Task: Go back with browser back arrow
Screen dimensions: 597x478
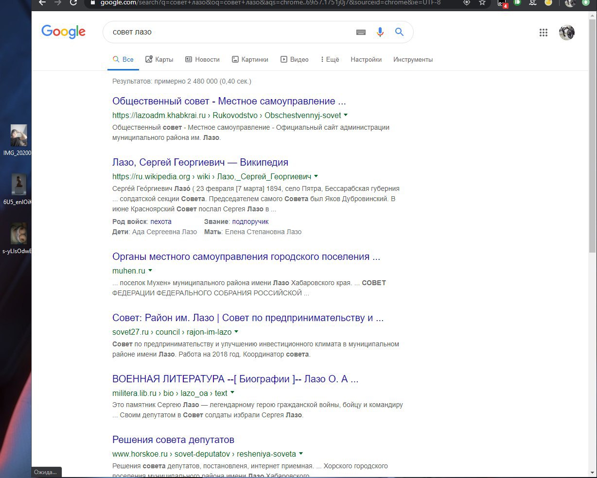Action: [x=42, y=2]
